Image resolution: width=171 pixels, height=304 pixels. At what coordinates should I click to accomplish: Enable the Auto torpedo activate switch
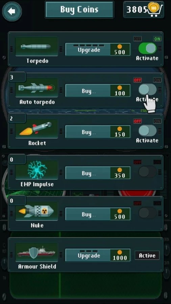(147, 90)
